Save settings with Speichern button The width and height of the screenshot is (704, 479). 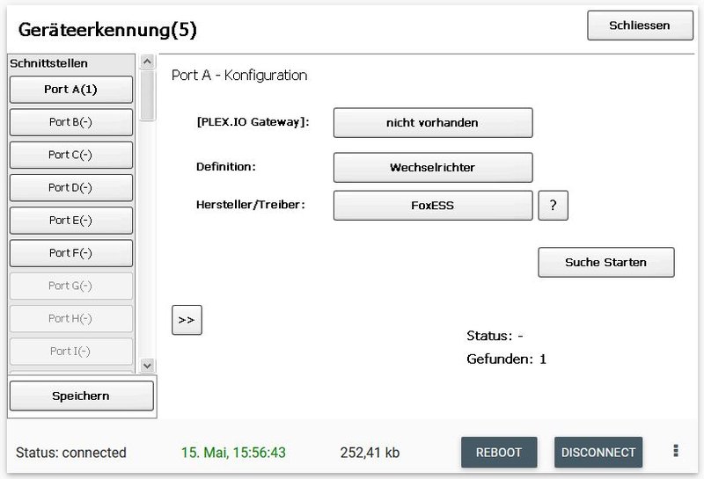(81, 396)
